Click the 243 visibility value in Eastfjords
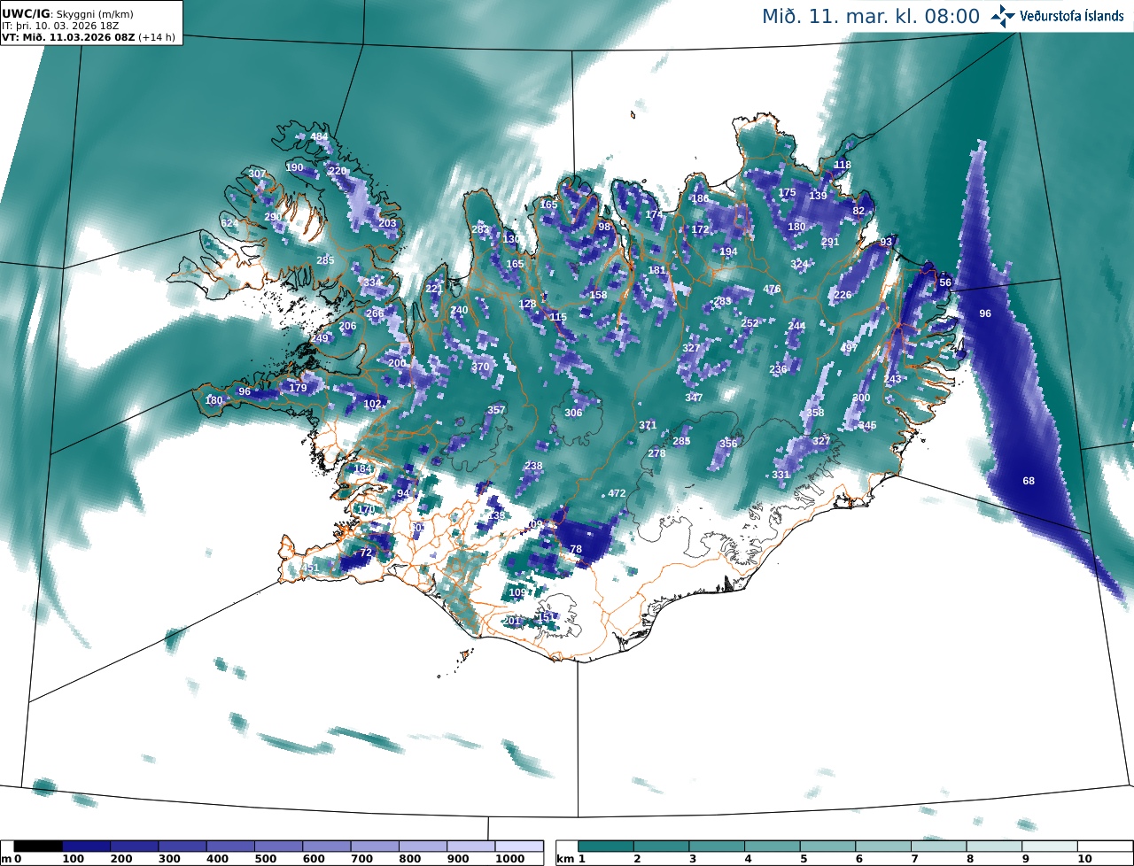 [892, 379]
